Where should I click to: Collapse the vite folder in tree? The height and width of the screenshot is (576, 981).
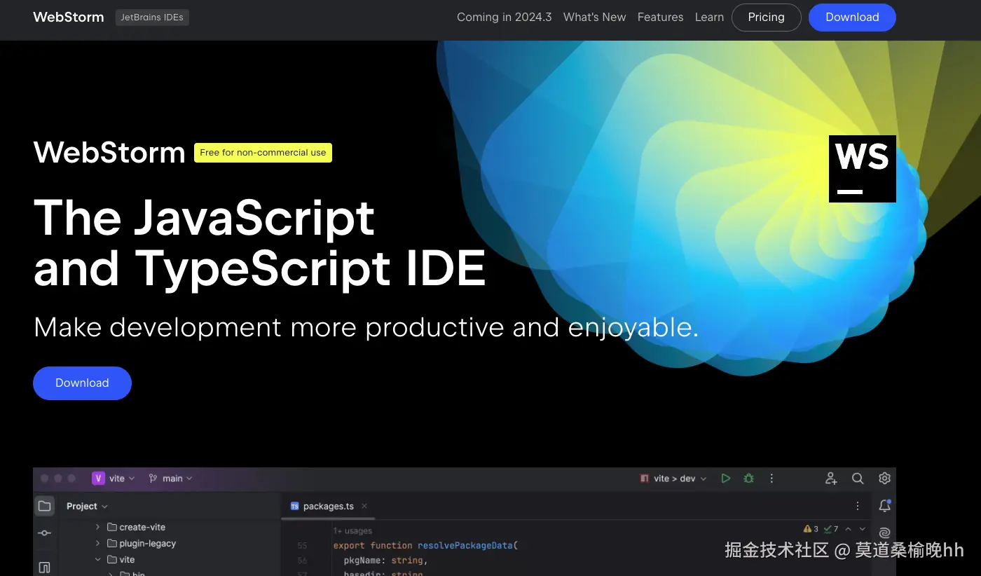(97, 560)
